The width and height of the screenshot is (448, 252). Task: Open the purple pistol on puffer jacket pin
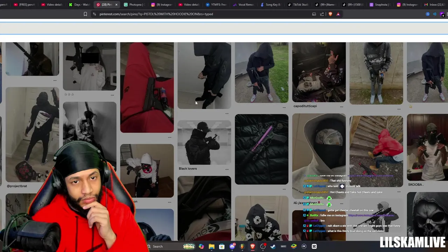[x=261, y=149]
